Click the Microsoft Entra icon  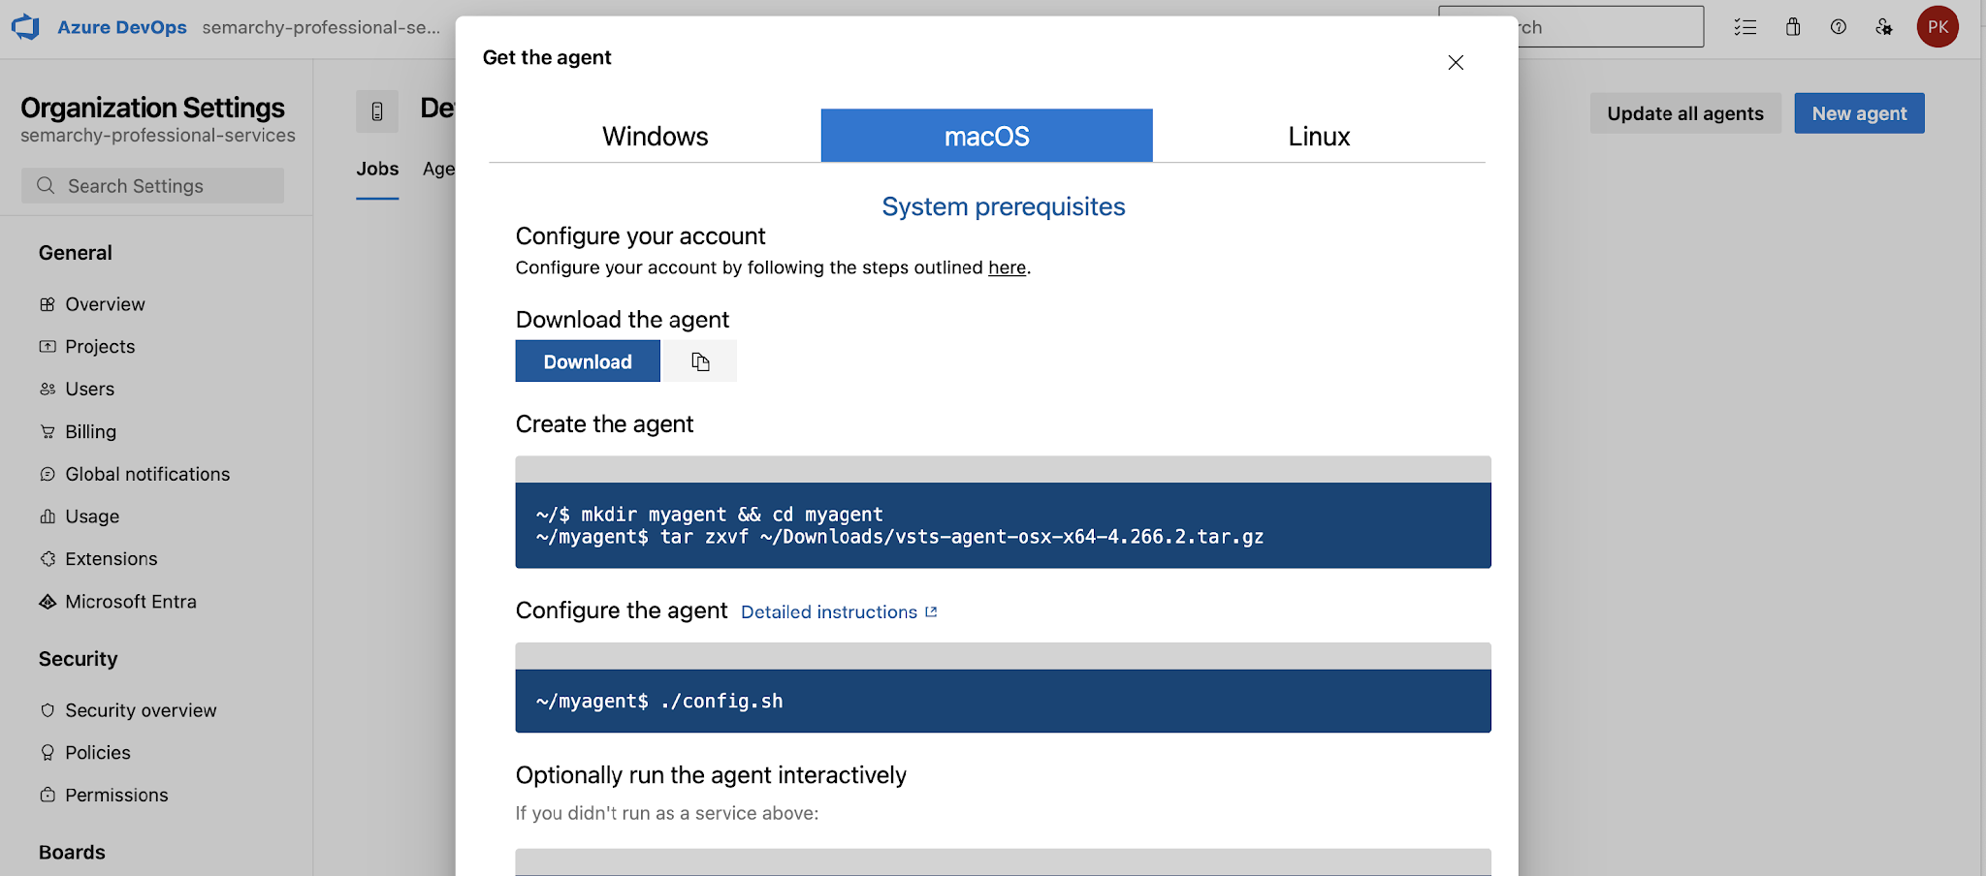[48, 602]
